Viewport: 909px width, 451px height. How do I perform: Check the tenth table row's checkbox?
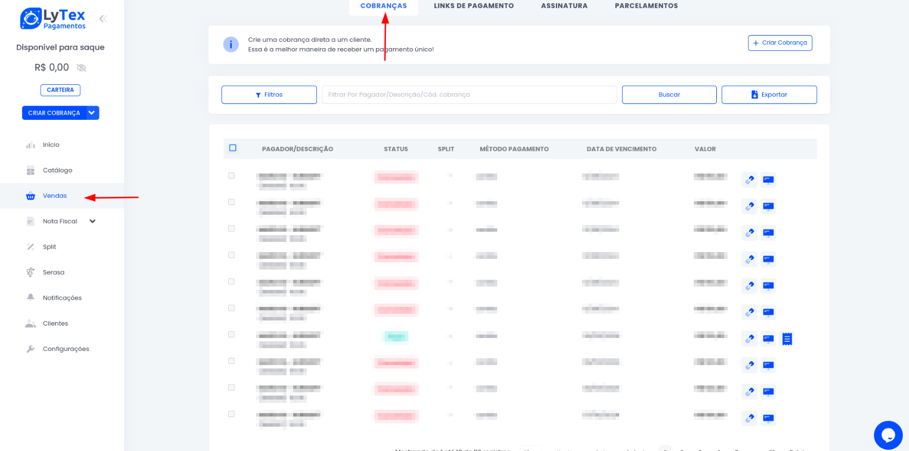point(232,414)
